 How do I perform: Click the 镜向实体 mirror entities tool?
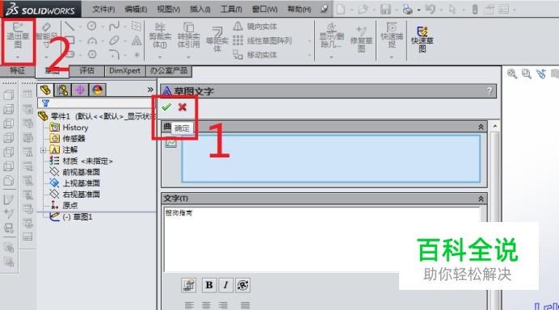click(x=255, y=26)
